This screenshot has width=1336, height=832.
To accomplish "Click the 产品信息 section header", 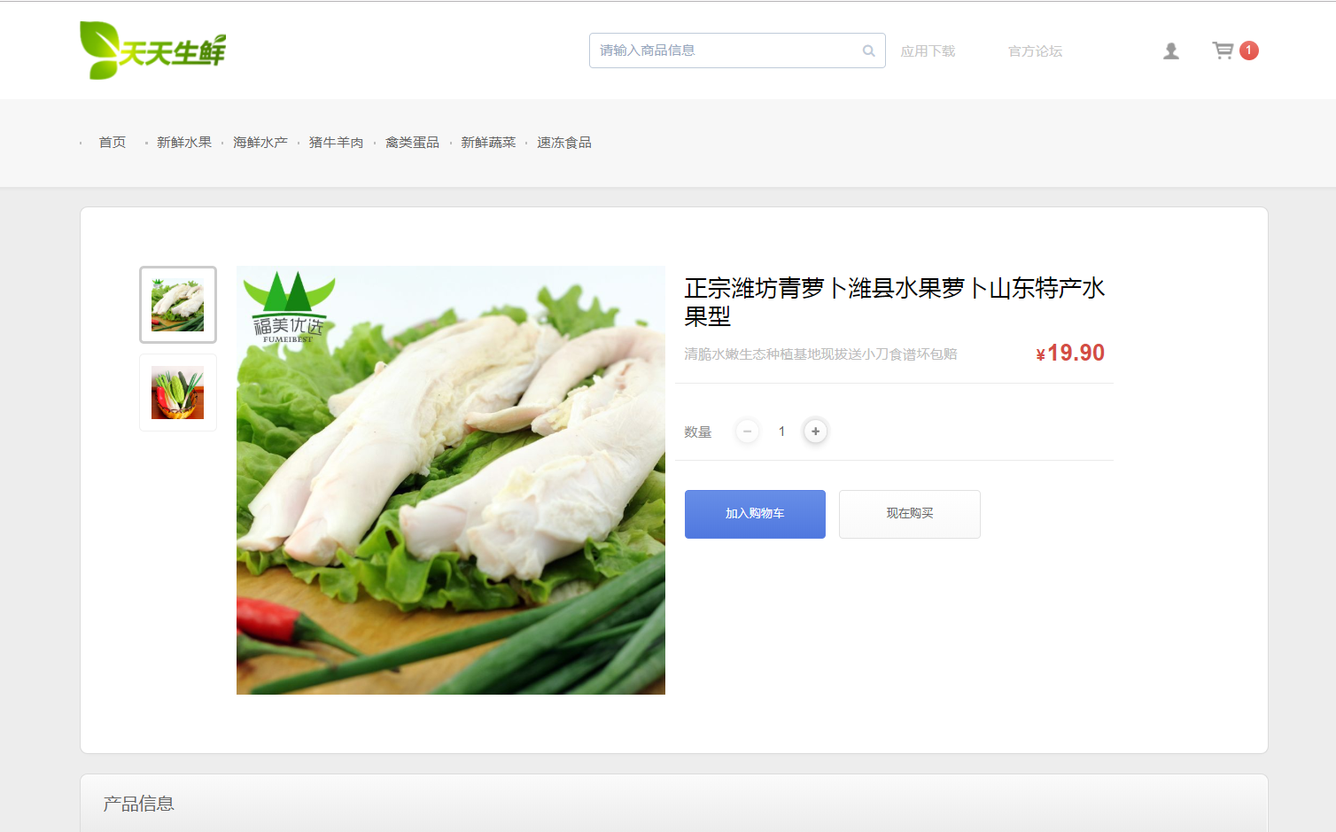I will 139,804.
